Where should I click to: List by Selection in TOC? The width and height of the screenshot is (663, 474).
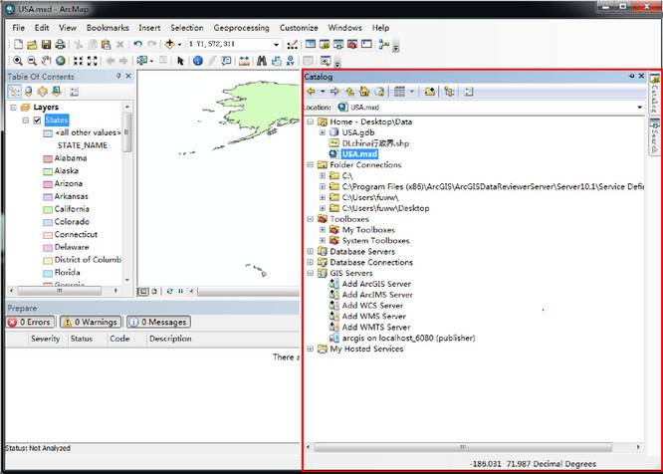(x=56, y=92)
